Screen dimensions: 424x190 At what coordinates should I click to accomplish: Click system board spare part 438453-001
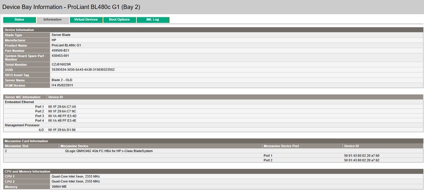pos(61,56)
